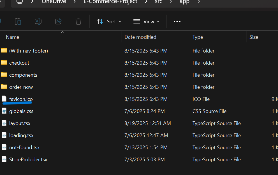
Task: Sort by the Date modified column header
Action: (x=140, y=37)
